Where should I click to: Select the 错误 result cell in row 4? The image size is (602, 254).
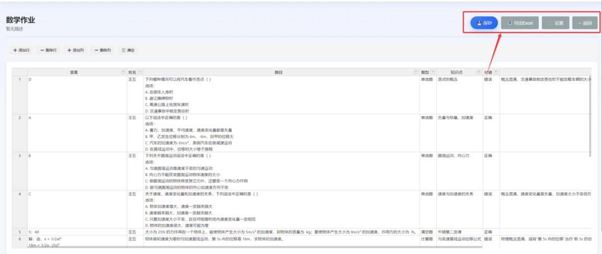(x=491, y=209)
